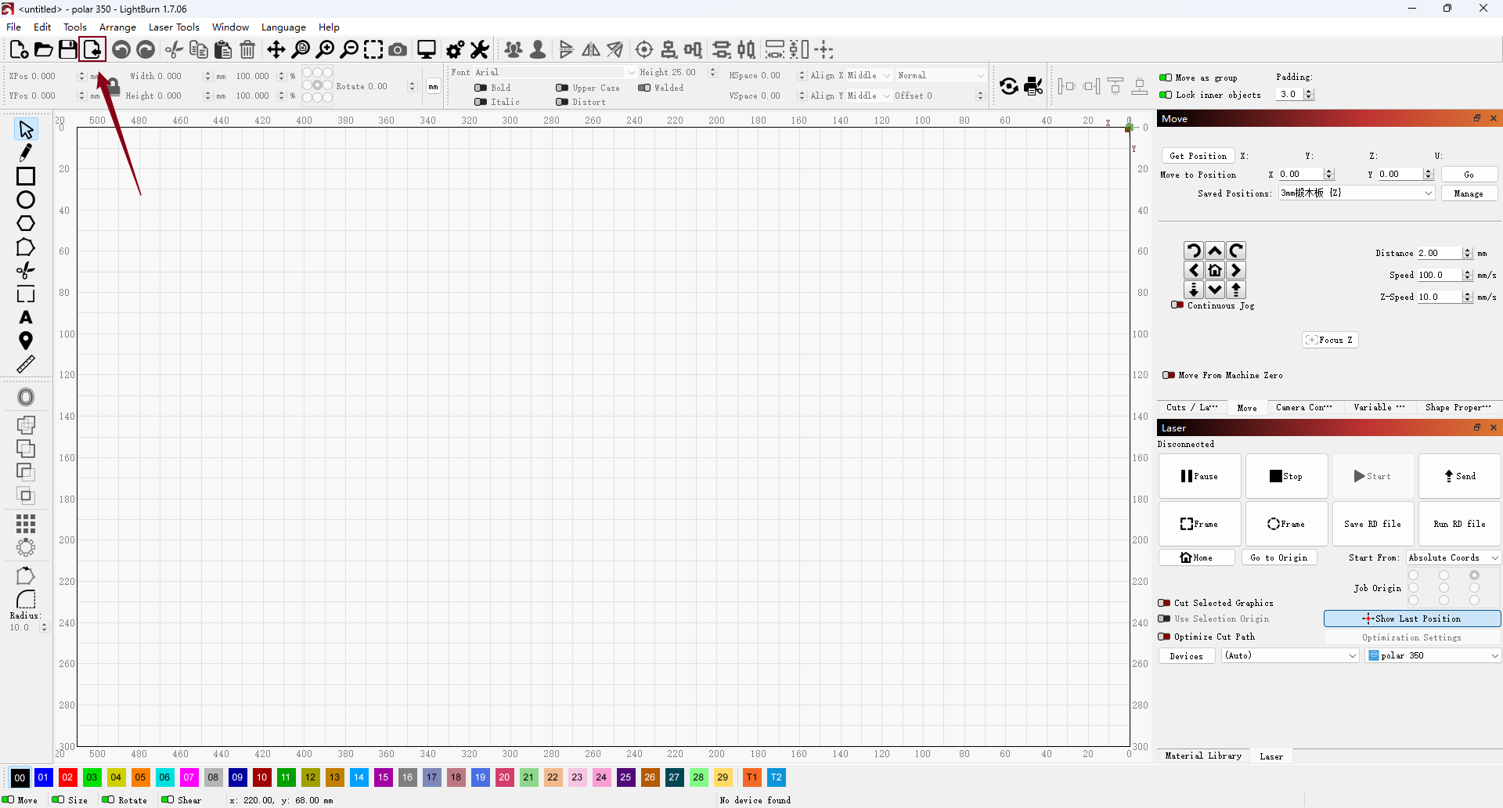Switch to the Material Library tab
This screenshot has width=1503, height=808.
pyautogui.click(x=1203, y=756)
